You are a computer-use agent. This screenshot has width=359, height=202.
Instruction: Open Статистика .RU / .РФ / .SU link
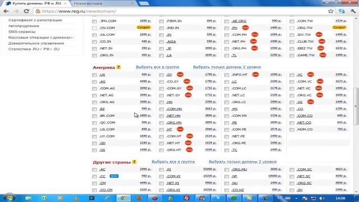click(x=34, y=49)
